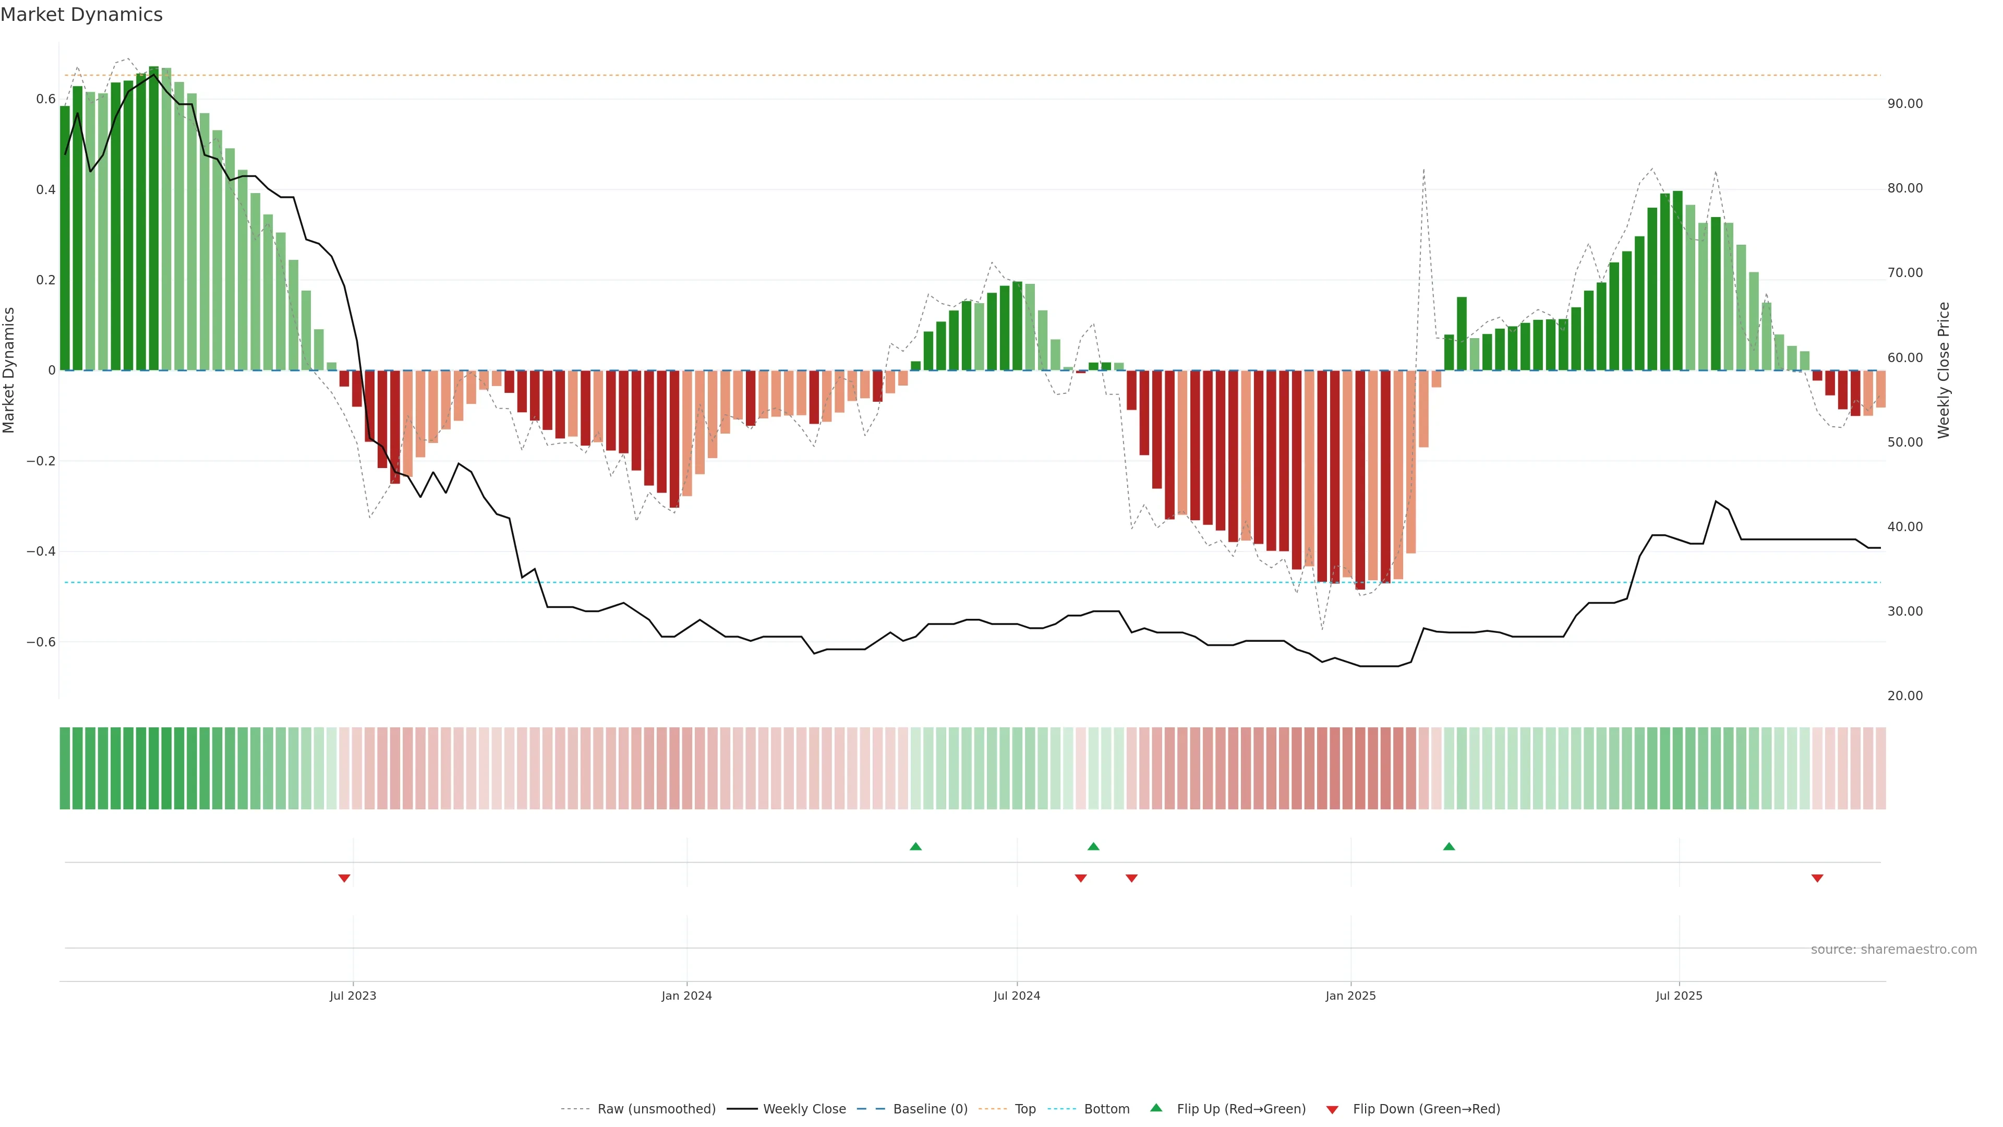Click the Flip Down marker nearest Jul 2023
This screenshot has width=2003, height=1127.
coord(344,878)
